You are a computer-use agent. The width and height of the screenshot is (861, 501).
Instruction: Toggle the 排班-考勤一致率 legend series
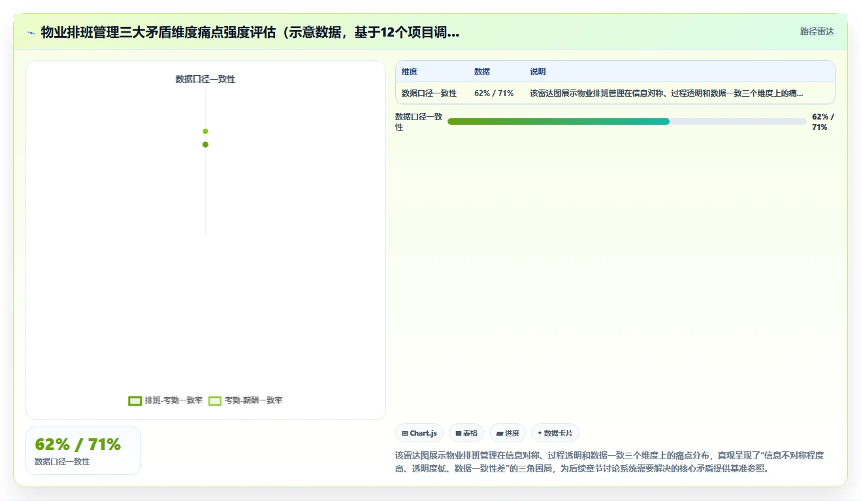pyautogui.click(x=165, y=400)
